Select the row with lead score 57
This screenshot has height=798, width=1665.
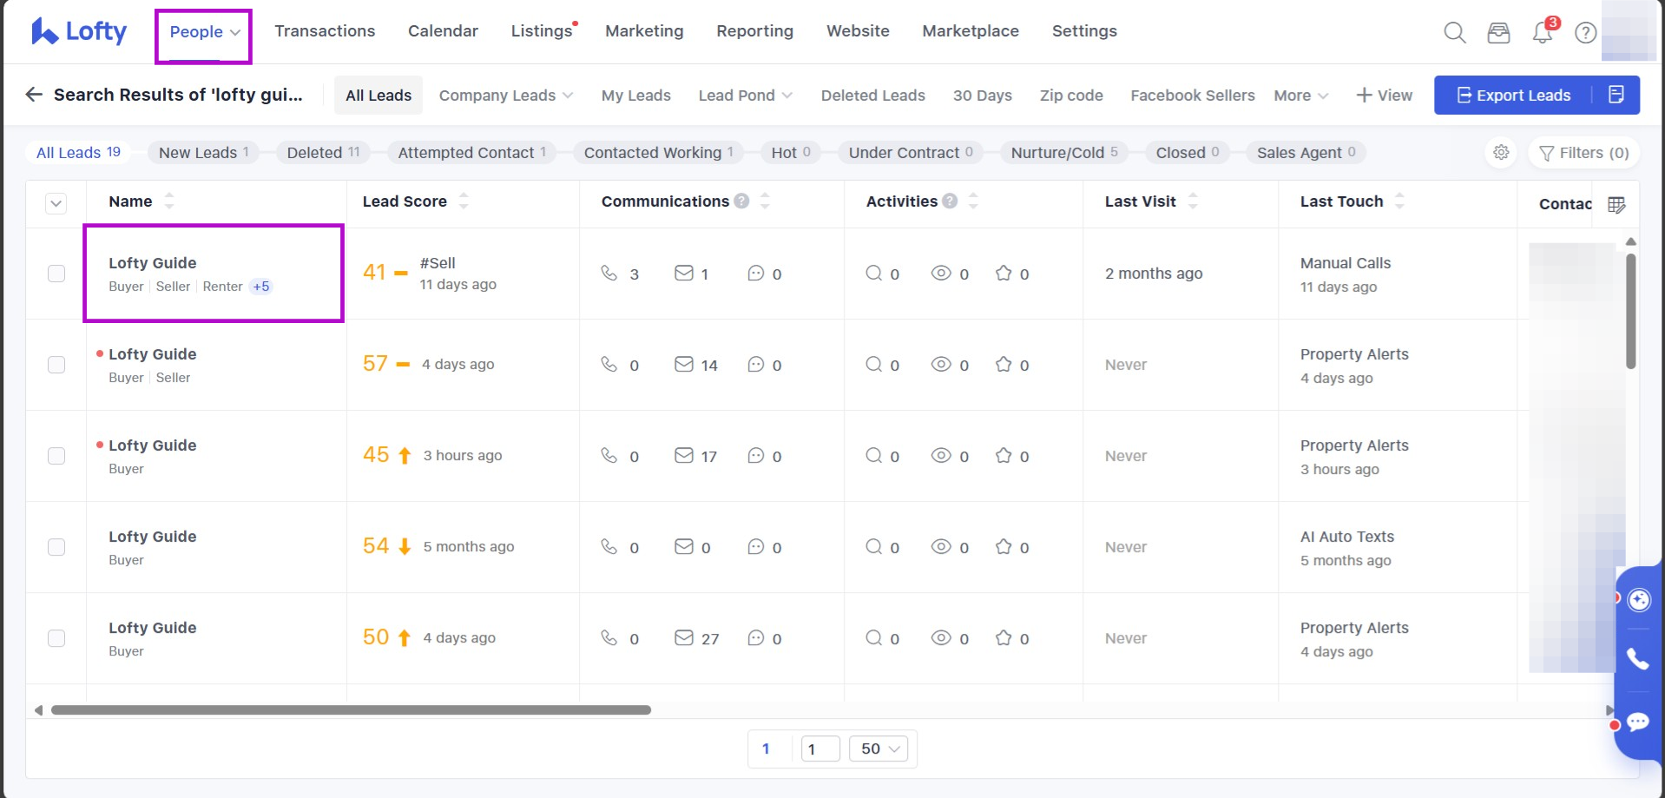(56, 365)
